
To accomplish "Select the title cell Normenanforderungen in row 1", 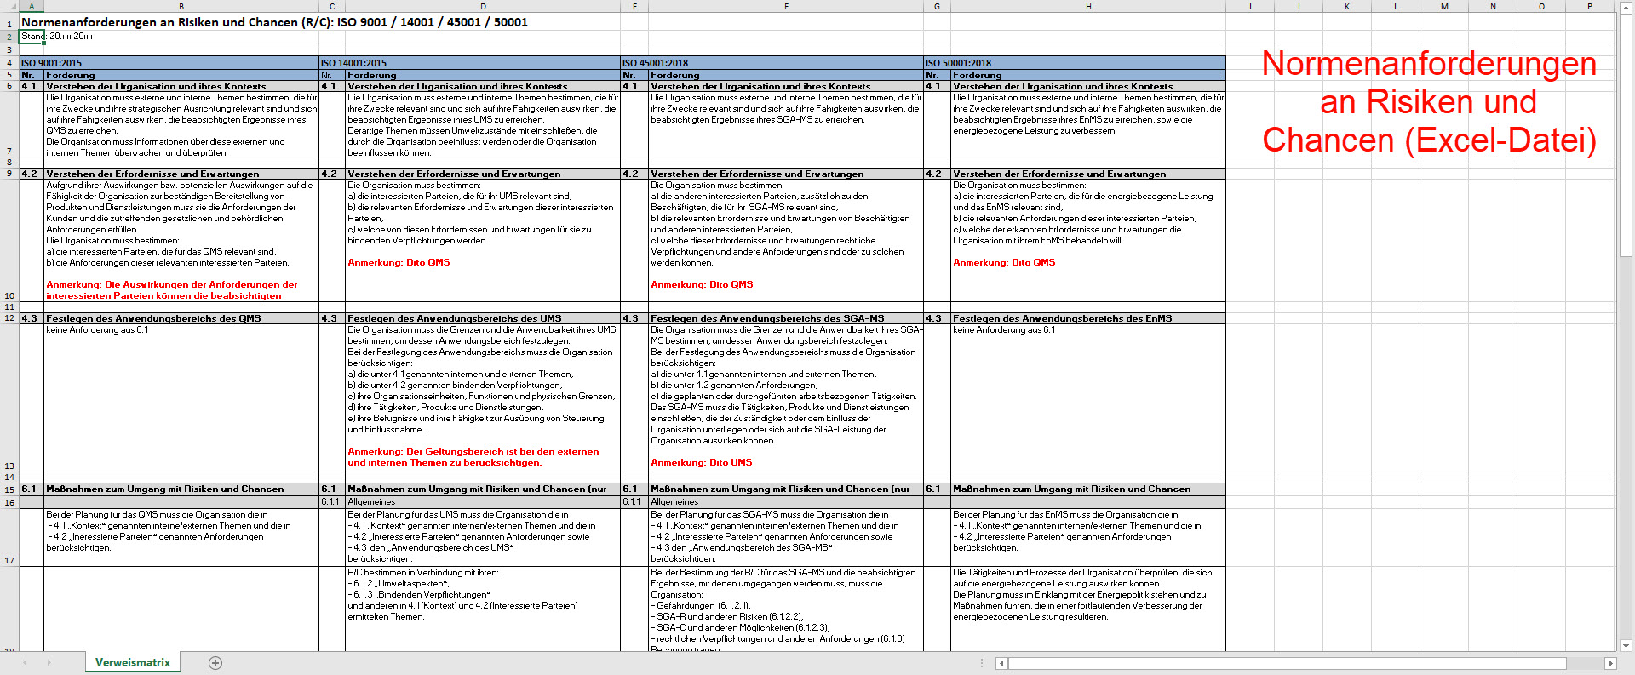I will pos(274,22).
